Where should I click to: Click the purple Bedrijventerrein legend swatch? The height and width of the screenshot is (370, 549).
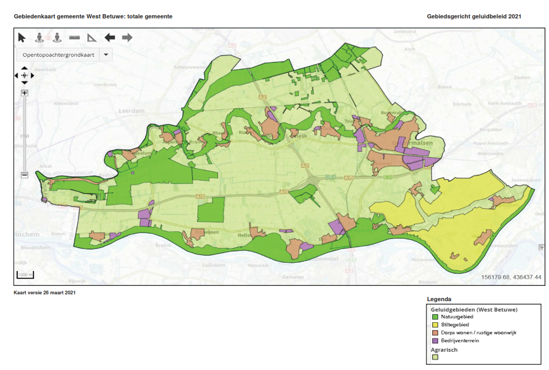pyautogui.click(x=435, y=341)
